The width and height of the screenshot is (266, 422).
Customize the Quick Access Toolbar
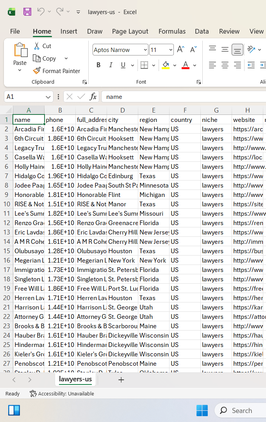click(x=78, y=12)
